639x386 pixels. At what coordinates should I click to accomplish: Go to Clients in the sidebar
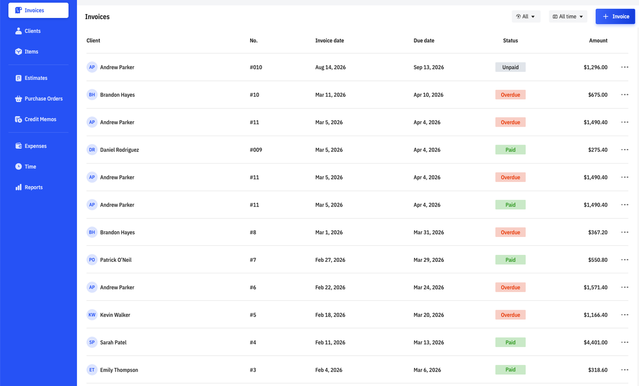click(x=38, y=31)
